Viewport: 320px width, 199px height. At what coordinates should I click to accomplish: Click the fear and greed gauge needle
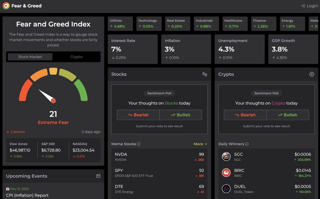(x=47, y=96)
